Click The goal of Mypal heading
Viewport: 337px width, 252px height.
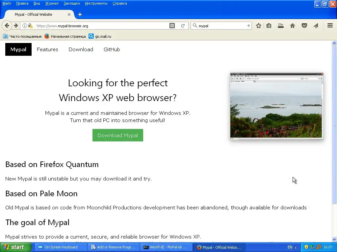38,222
